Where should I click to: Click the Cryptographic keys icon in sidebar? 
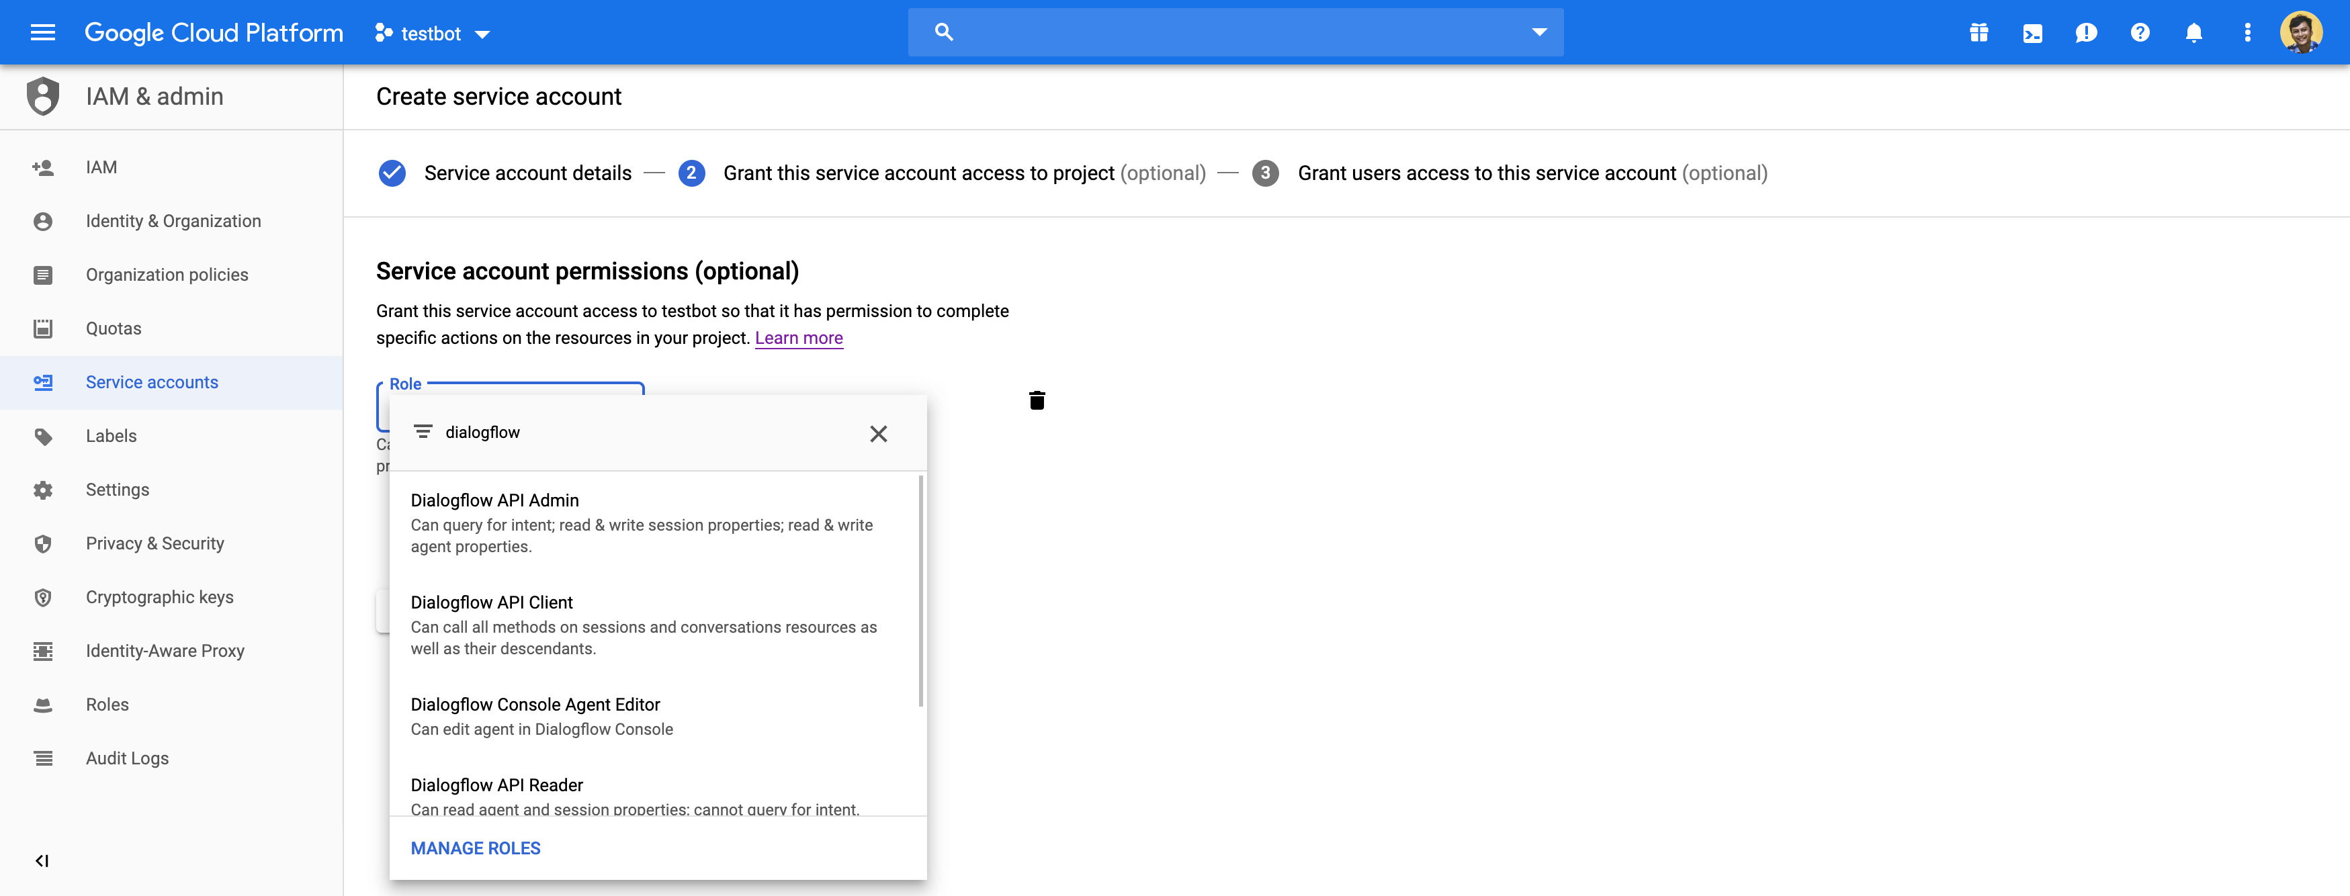(x=44, y=596)
